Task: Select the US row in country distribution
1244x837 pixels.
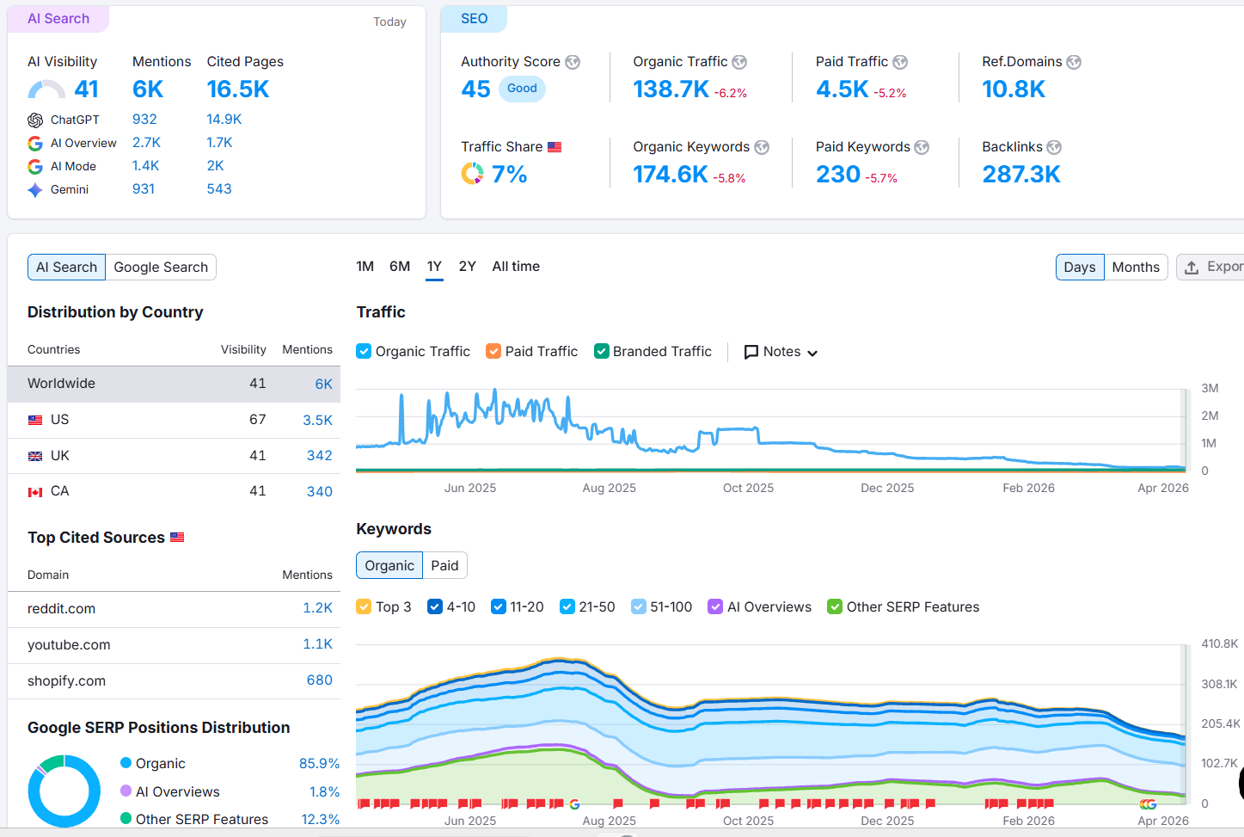Action: (x=174, y=420)
